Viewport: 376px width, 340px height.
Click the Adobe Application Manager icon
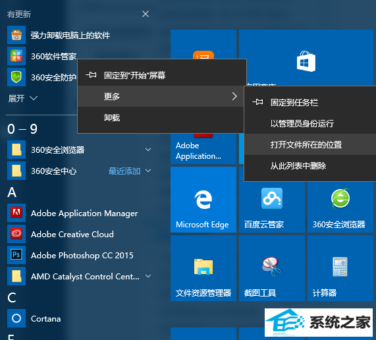click(16, 213)
